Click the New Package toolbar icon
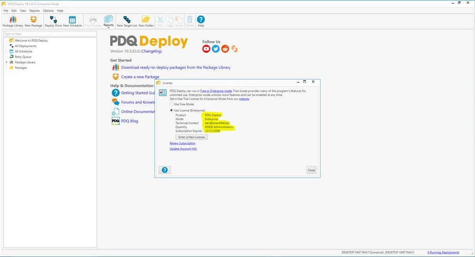This screenshot has width=475, height=257. pyautogui.click(x=33, y=21)
